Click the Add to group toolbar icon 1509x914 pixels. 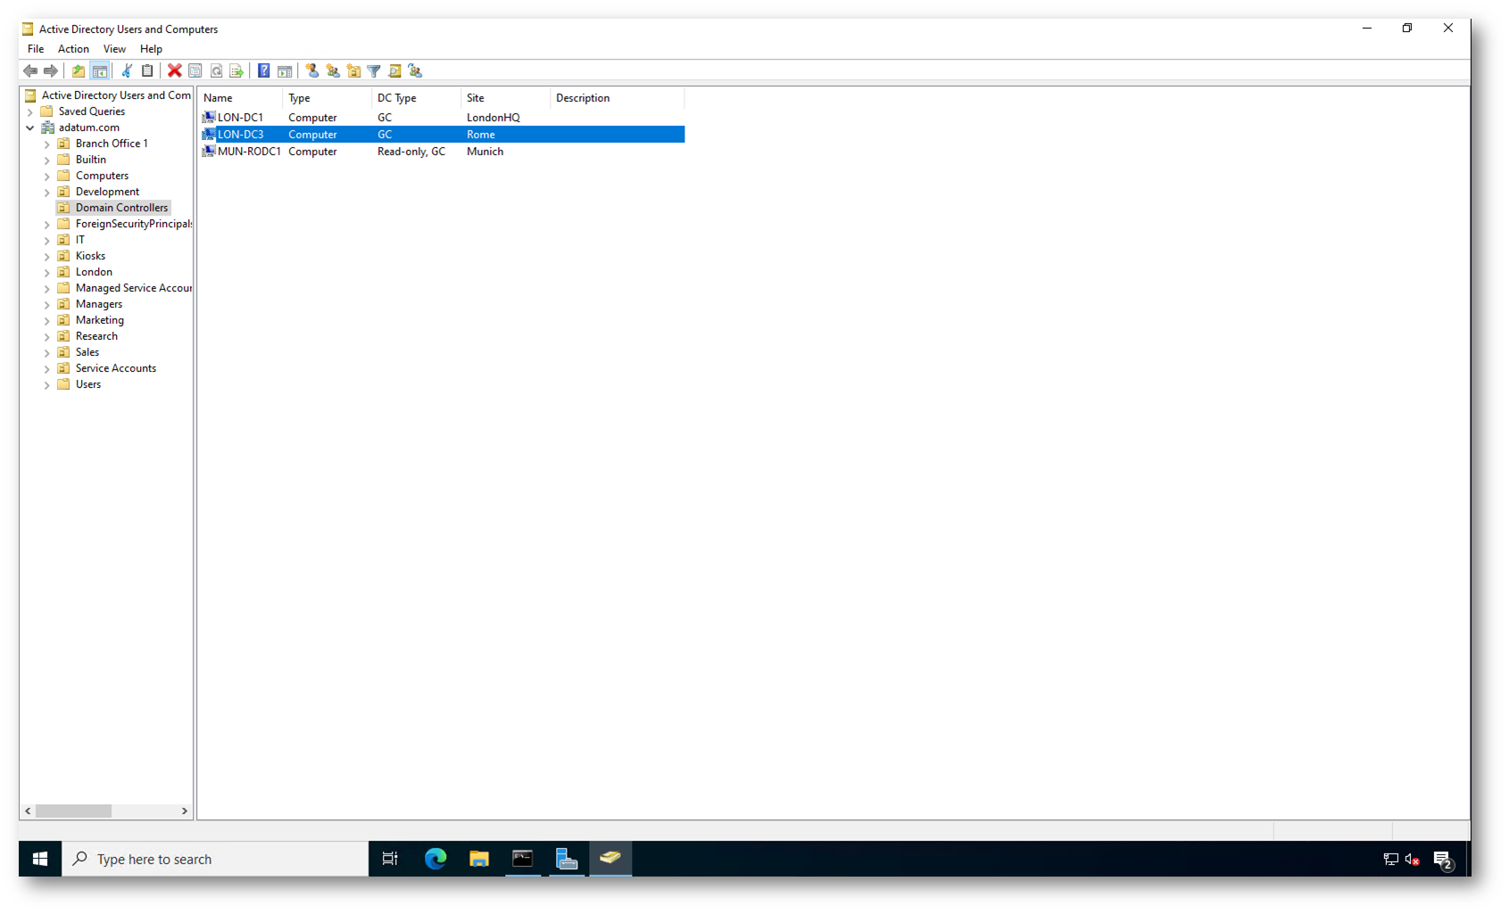[x=416, y=71]
